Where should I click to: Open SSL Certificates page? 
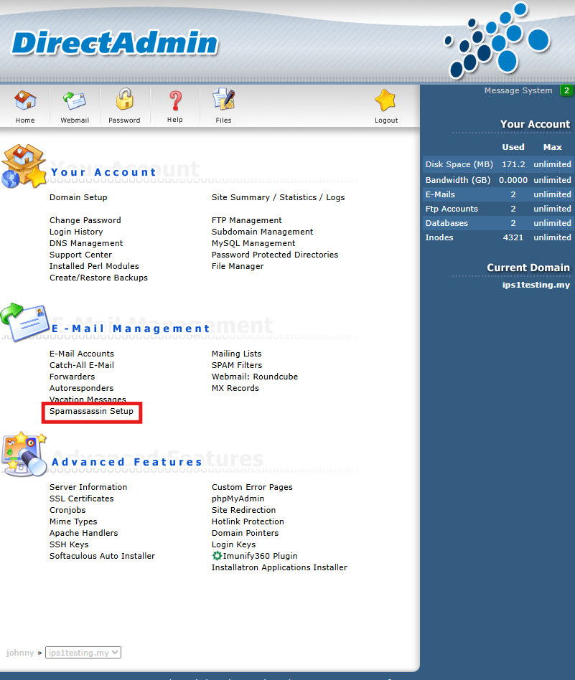pyautogui.click(x=81, y=499)
